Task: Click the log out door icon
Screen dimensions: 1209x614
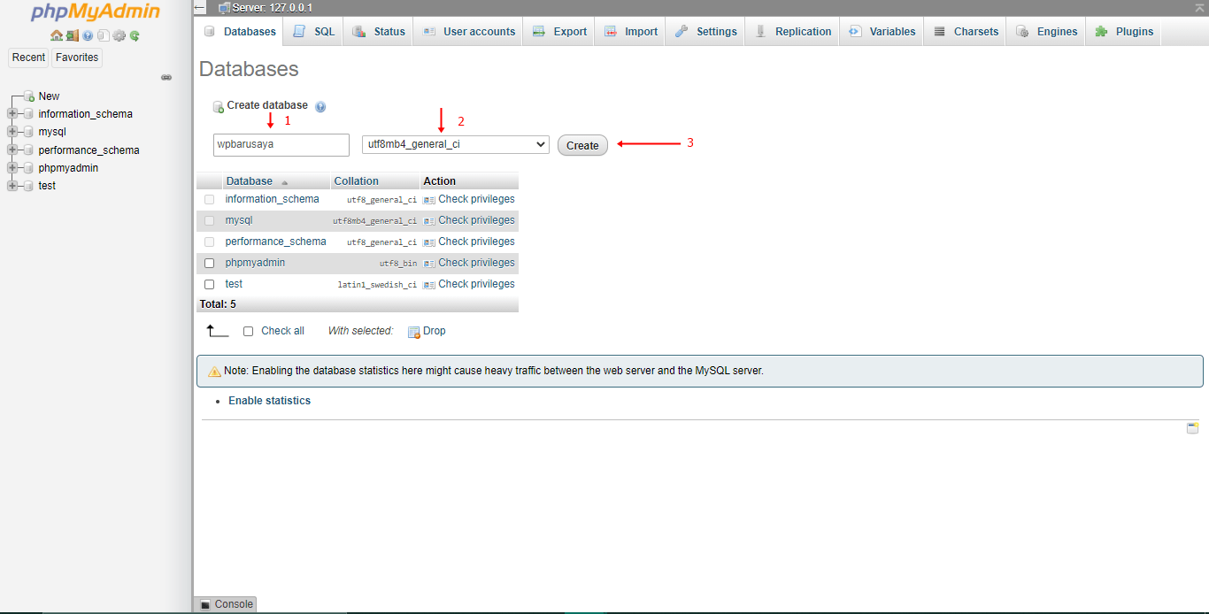Action: 73,36
